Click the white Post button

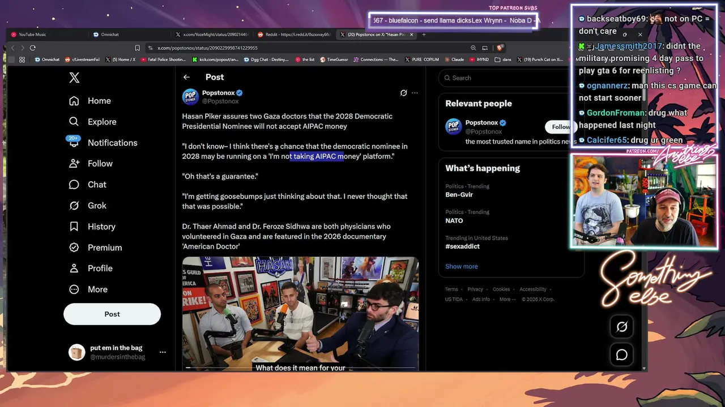click(x=112, y=314)
